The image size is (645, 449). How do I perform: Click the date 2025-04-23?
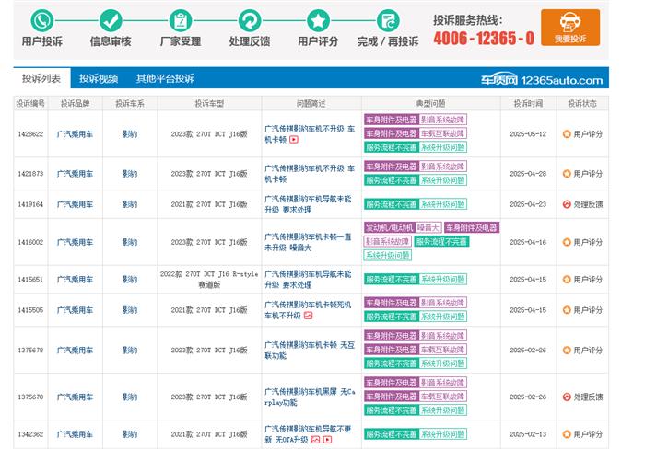pos(528,204)
